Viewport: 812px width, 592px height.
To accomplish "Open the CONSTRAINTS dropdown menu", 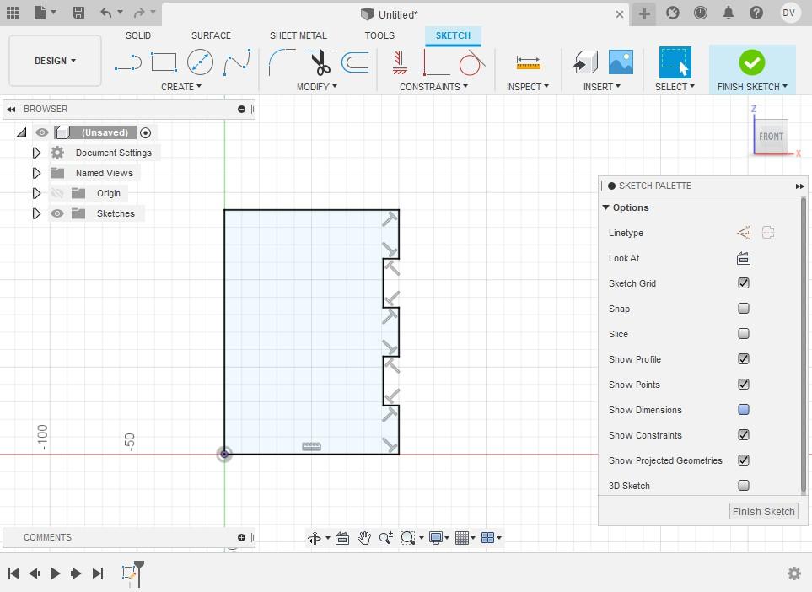I will (x=433, y=87).
